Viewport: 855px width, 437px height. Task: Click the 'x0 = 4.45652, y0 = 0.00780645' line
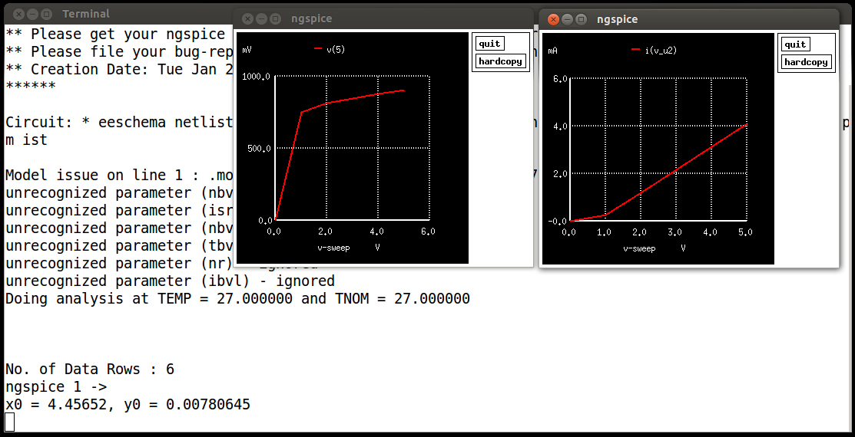point(128,404)
